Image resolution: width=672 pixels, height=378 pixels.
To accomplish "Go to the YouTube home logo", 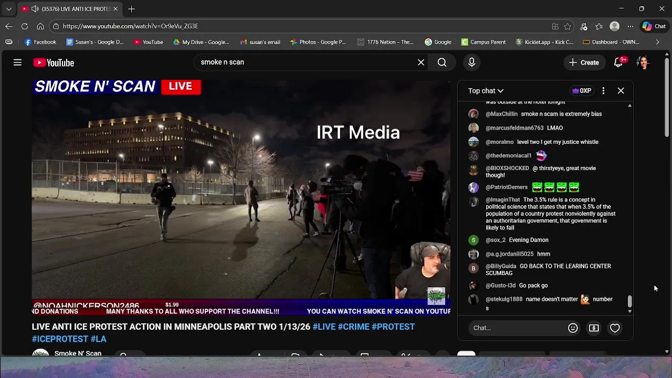I will [x=54, y=62].
